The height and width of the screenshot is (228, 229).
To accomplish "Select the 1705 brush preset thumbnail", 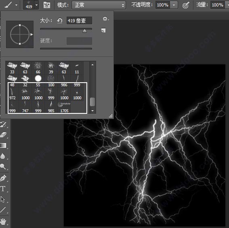I will [x=64, y=107].
